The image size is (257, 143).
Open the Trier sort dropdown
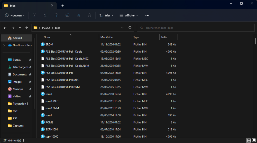pyautogui.click(x=106, y=15)
